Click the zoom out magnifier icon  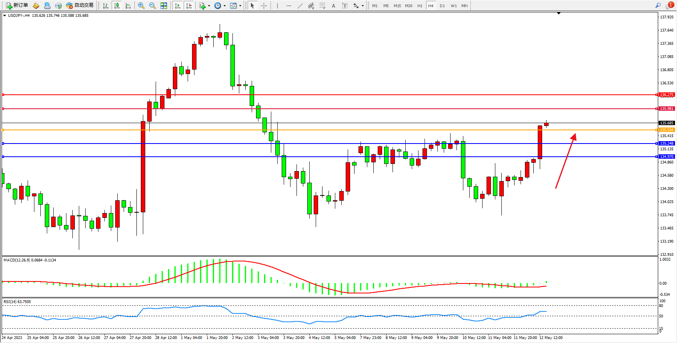pos(152,6)
